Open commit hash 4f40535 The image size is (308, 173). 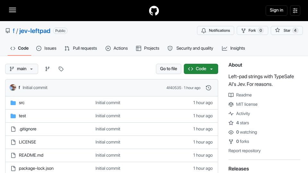click(x=174, y=88)
